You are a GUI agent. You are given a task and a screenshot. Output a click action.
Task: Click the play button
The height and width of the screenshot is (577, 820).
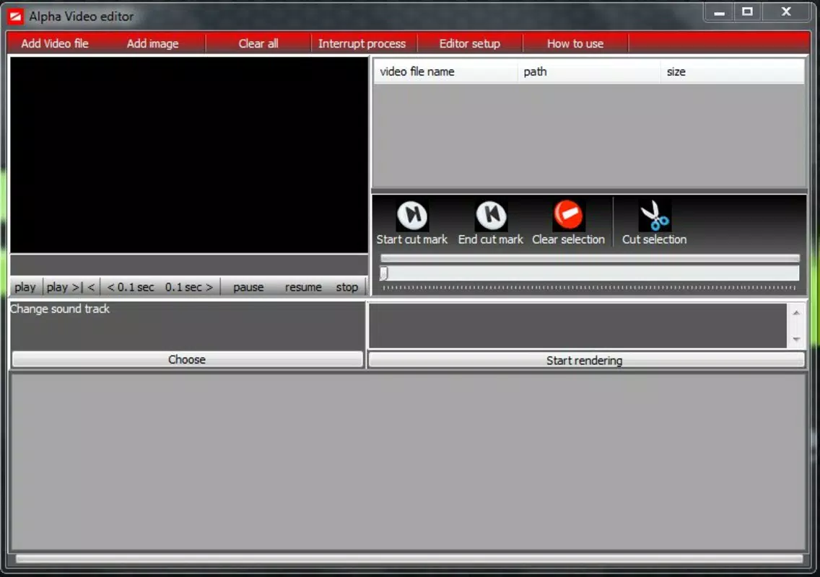tap(25, 287)
